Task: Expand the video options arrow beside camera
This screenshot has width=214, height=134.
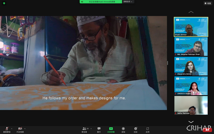Action: (x=25, y=128)
